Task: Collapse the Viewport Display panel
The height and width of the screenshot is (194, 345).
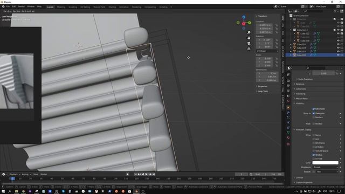Action: coord(303,130)
